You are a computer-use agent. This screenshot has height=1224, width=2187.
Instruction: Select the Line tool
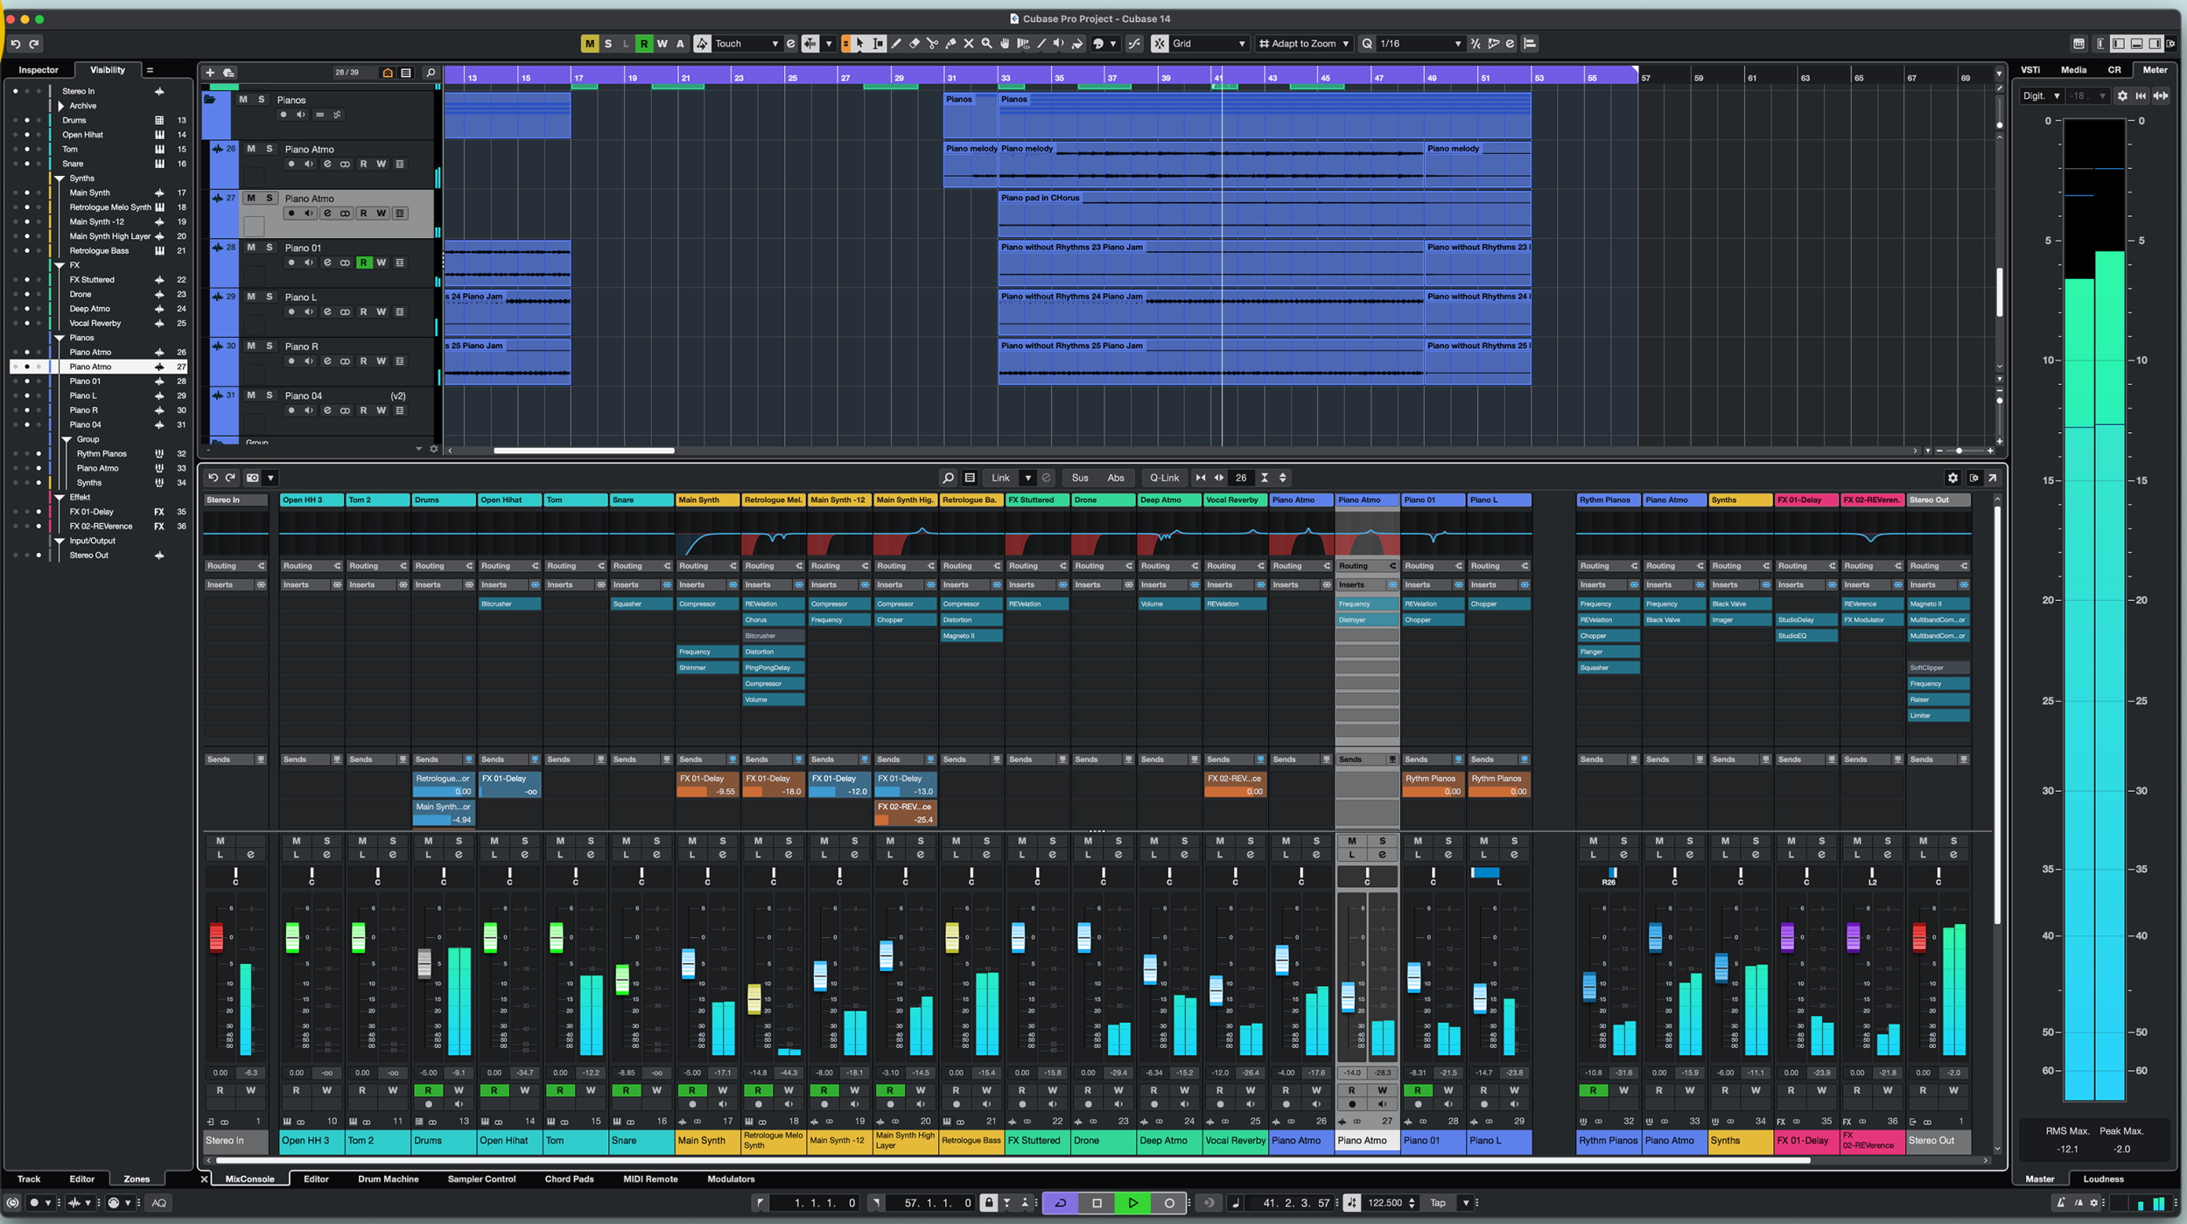coord(1042,43)
